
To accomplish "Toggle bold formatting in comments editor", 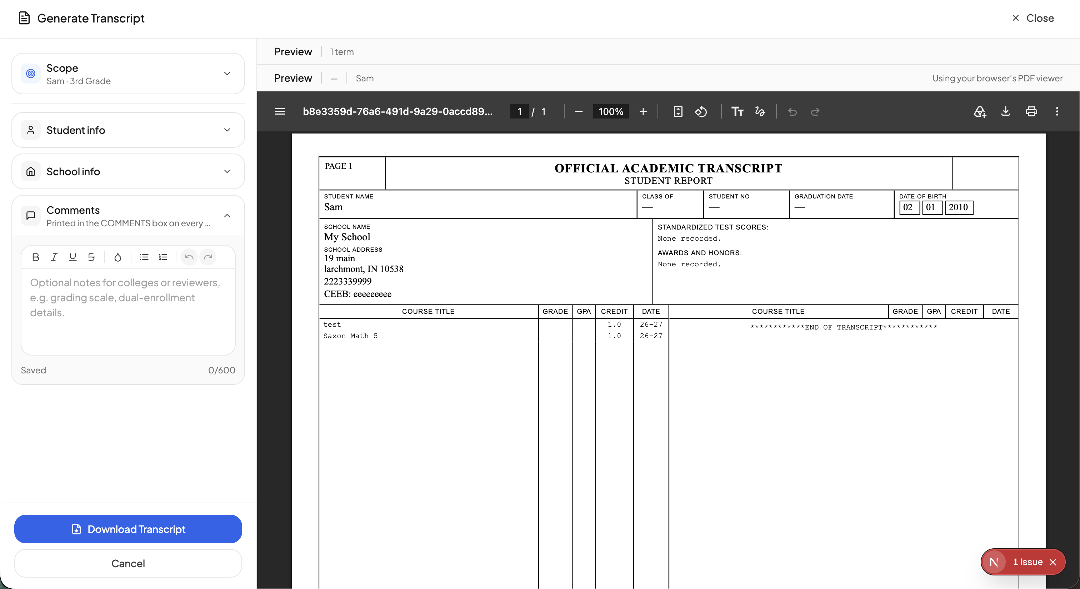I will [x=36, y=257].
